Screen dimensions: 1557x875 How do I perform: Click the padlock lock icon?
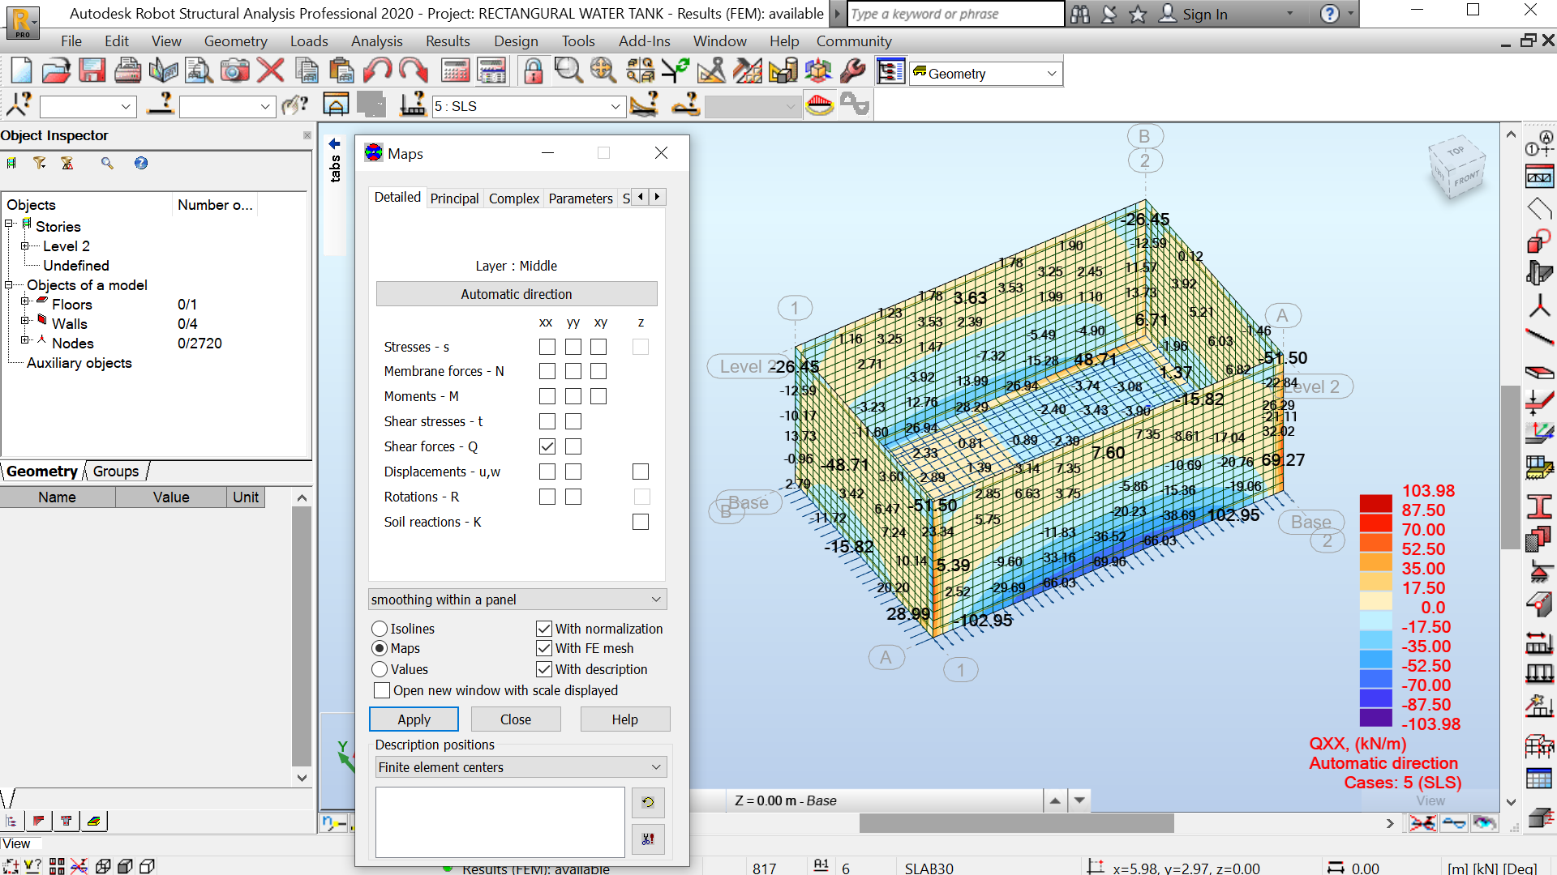click(x=533, y=72)
